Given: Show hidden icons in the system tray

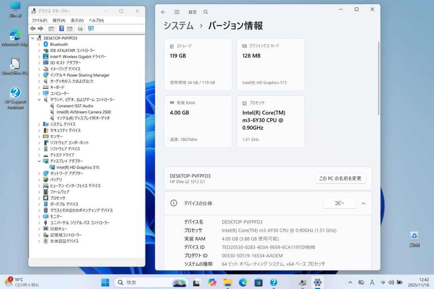Looking at the screenshot, I should pyautogui.click(x=350, y=282).
